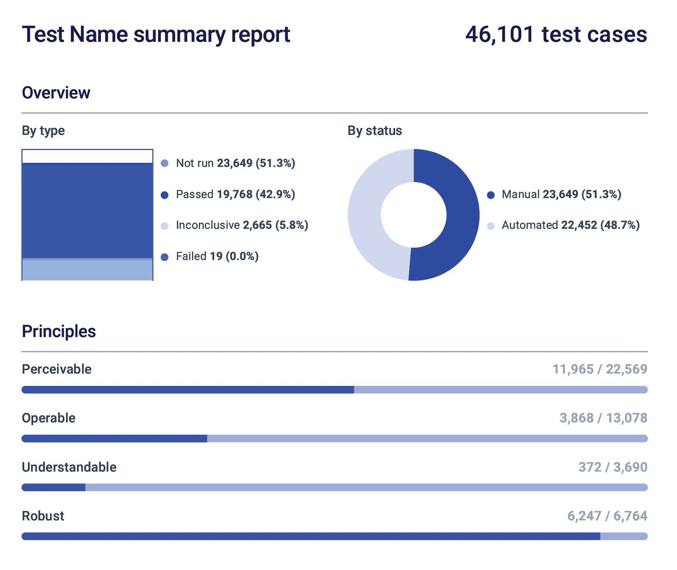
Task: Click the dark blue Manual half of the donut chart
Action: click(463, 215)
